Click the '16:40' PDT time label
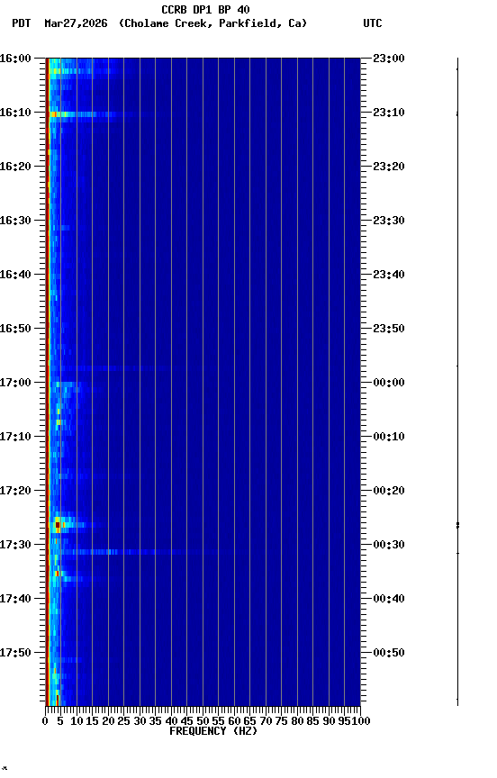 tap(15, 275)
